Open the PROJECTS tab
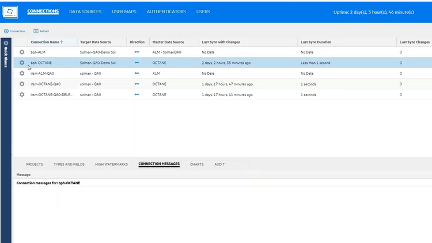Screen dimensions: 432x243 point(35,164)
